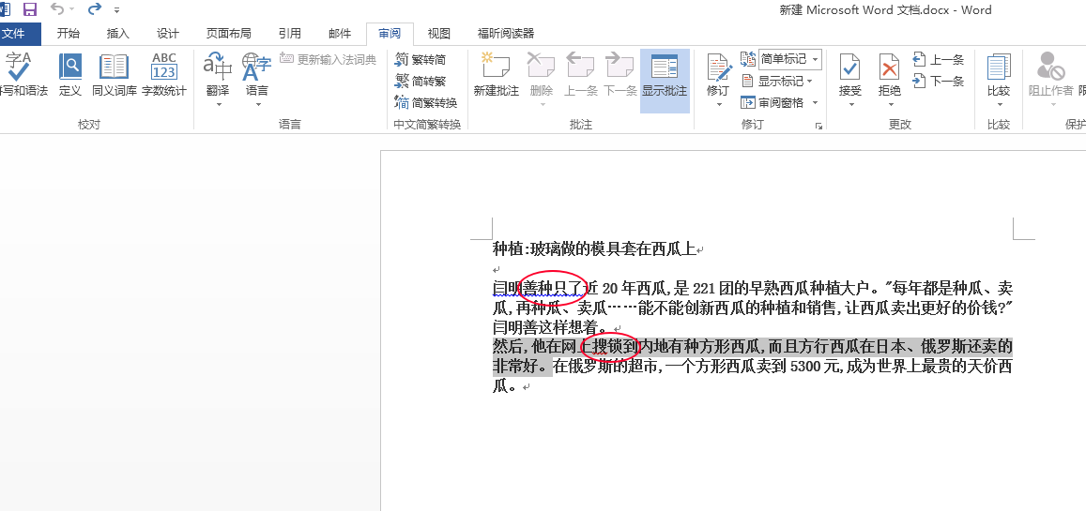Screen dimensions: 1086x511
Task: Click the 语言 language icon
Action: pos(257,68)
